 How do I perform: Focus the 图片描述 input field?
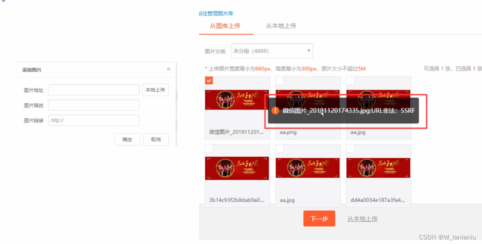[94, 105]
